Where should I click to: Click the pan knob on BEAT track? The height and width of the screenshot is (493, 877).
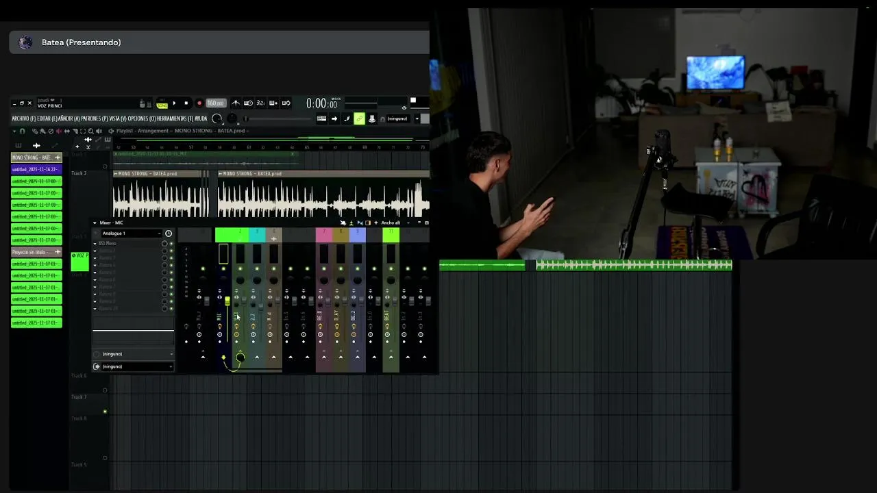pos(391,280)
